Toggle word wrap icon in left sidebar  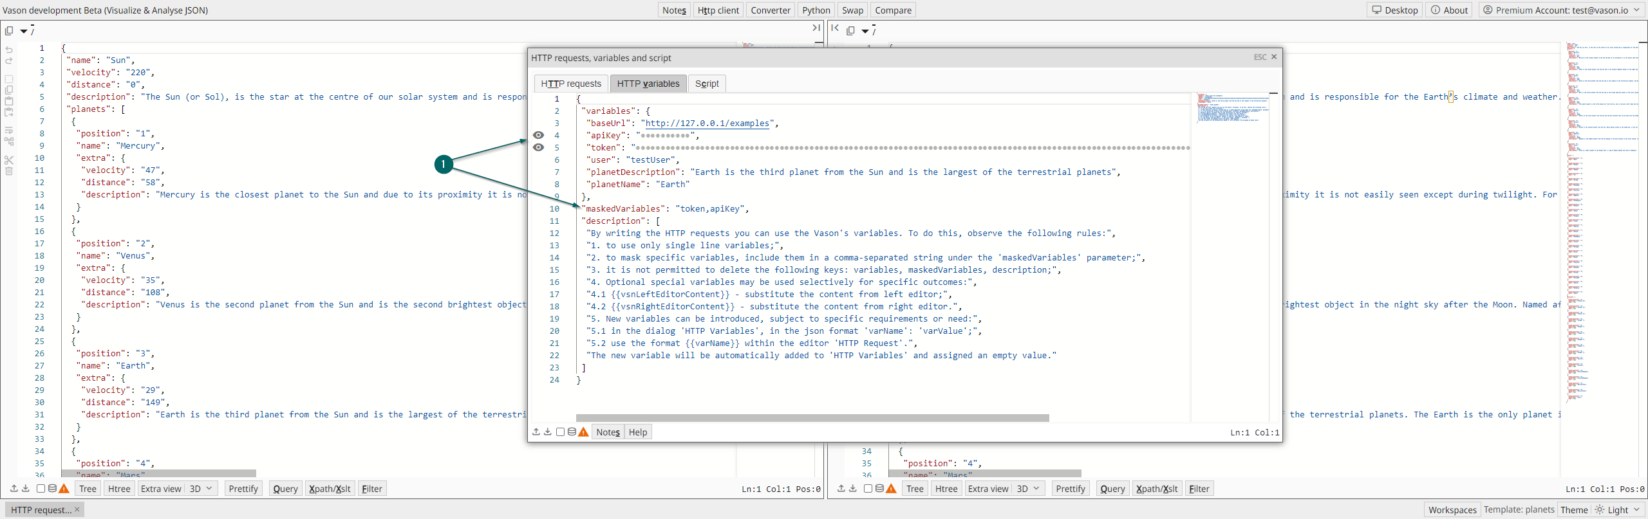point(9,131)
